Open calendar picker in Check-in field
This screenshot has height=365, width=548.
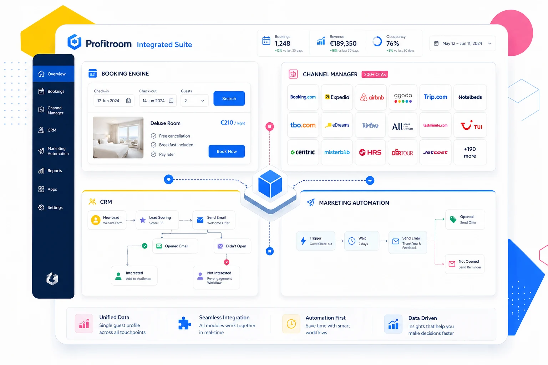pyautogui.click(x=128, y=101)
